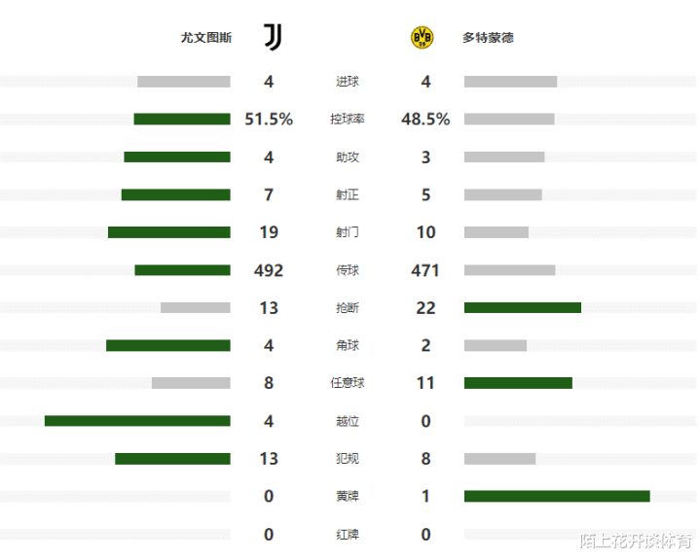Click Juventus' green offside bar
The image size is (700, 560).
(x=137, y=421)
